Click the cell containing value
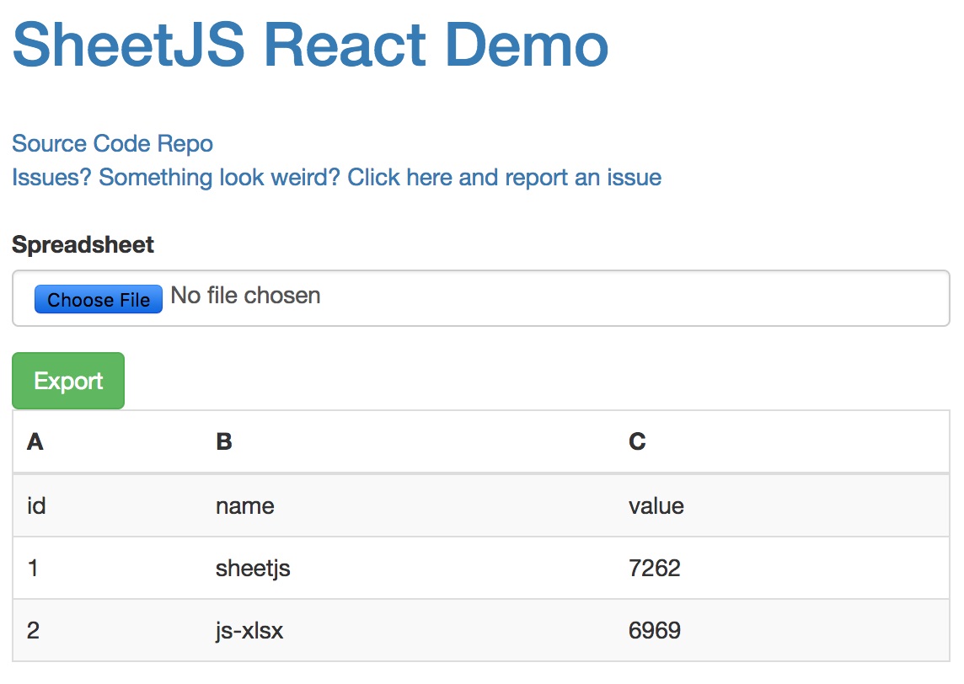Image resolution: width=964 pixels, height=684 pixels. (656, 505)
